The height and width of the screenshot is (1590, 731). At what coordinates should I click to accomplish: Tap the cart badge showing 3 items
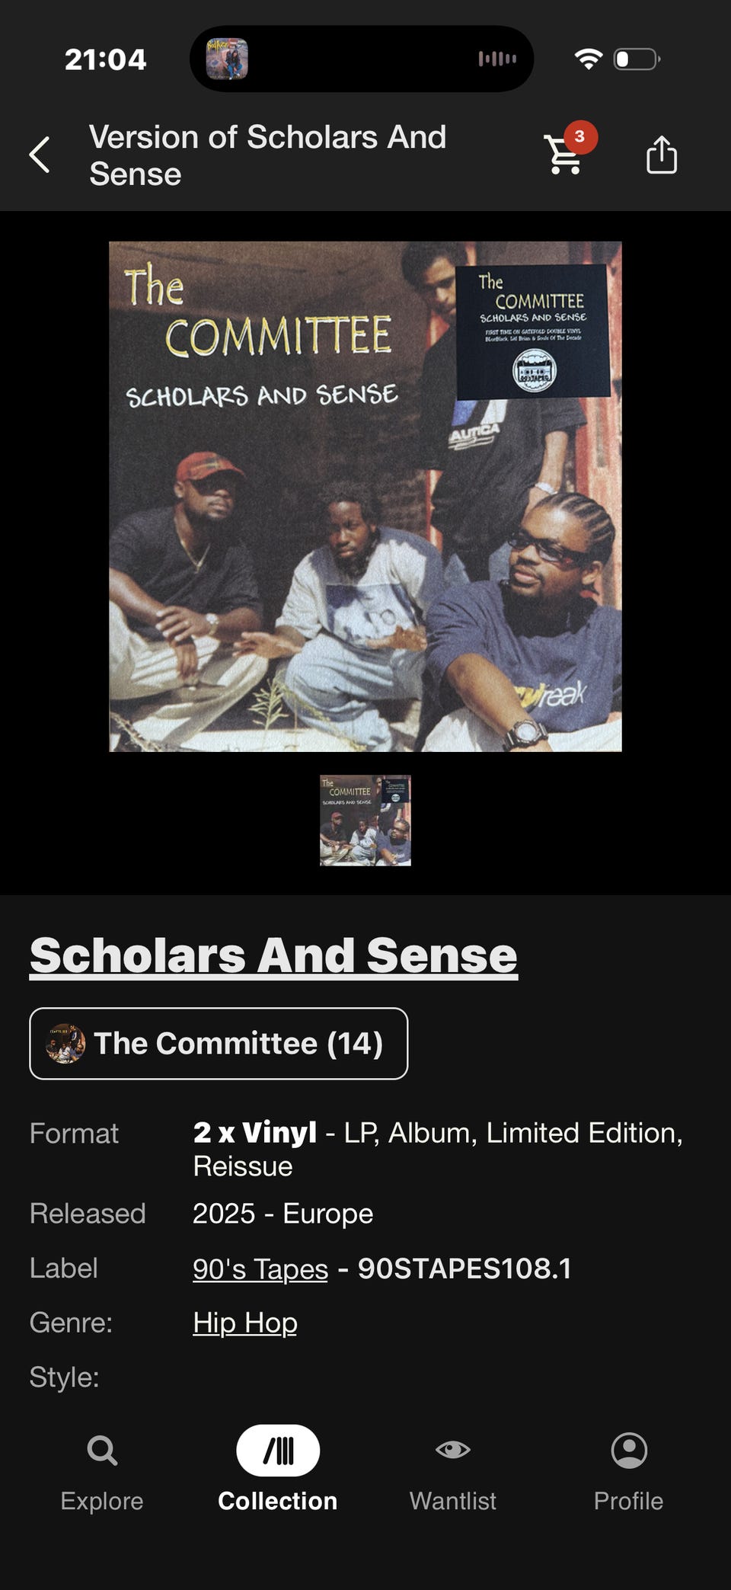point(580,136)
